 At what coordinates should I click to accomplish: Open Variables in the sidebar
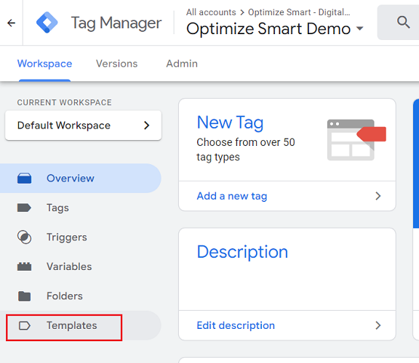point(80,266)
